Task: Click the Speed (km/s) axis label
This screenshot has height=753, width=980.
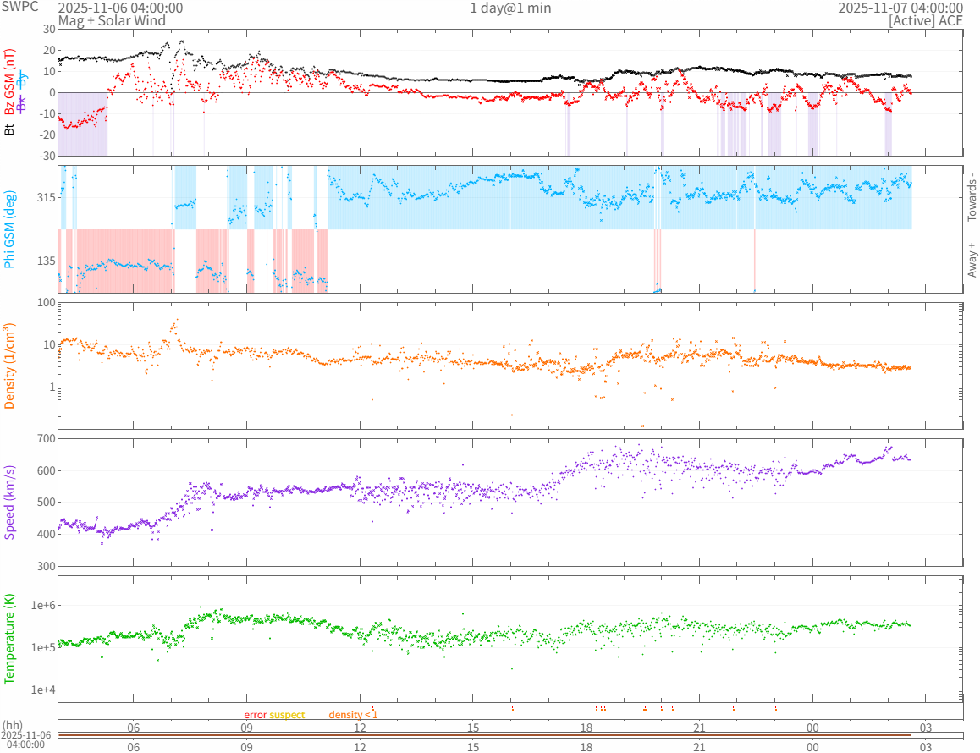Action: click(x=9, y=503)
